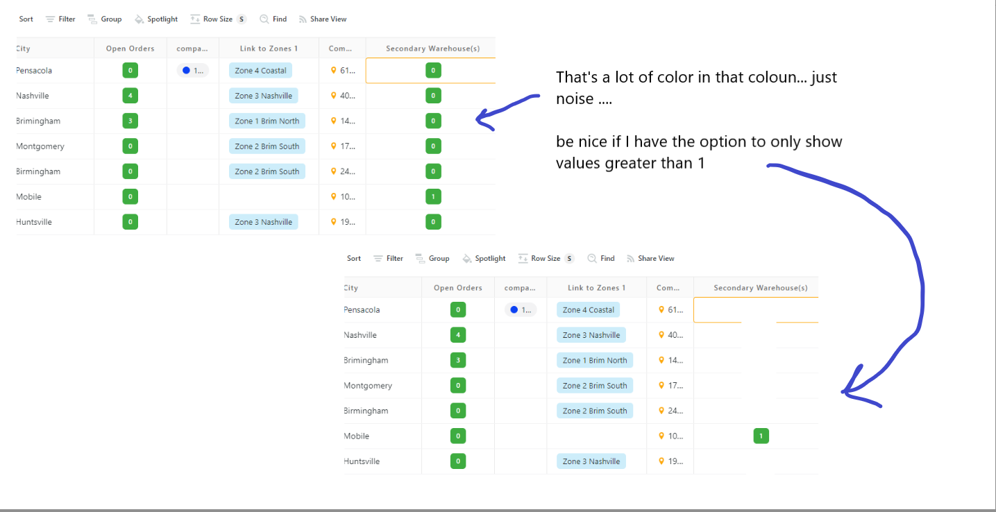Click the green 4 badge in the upper table's Nashville row

point(130,96)
